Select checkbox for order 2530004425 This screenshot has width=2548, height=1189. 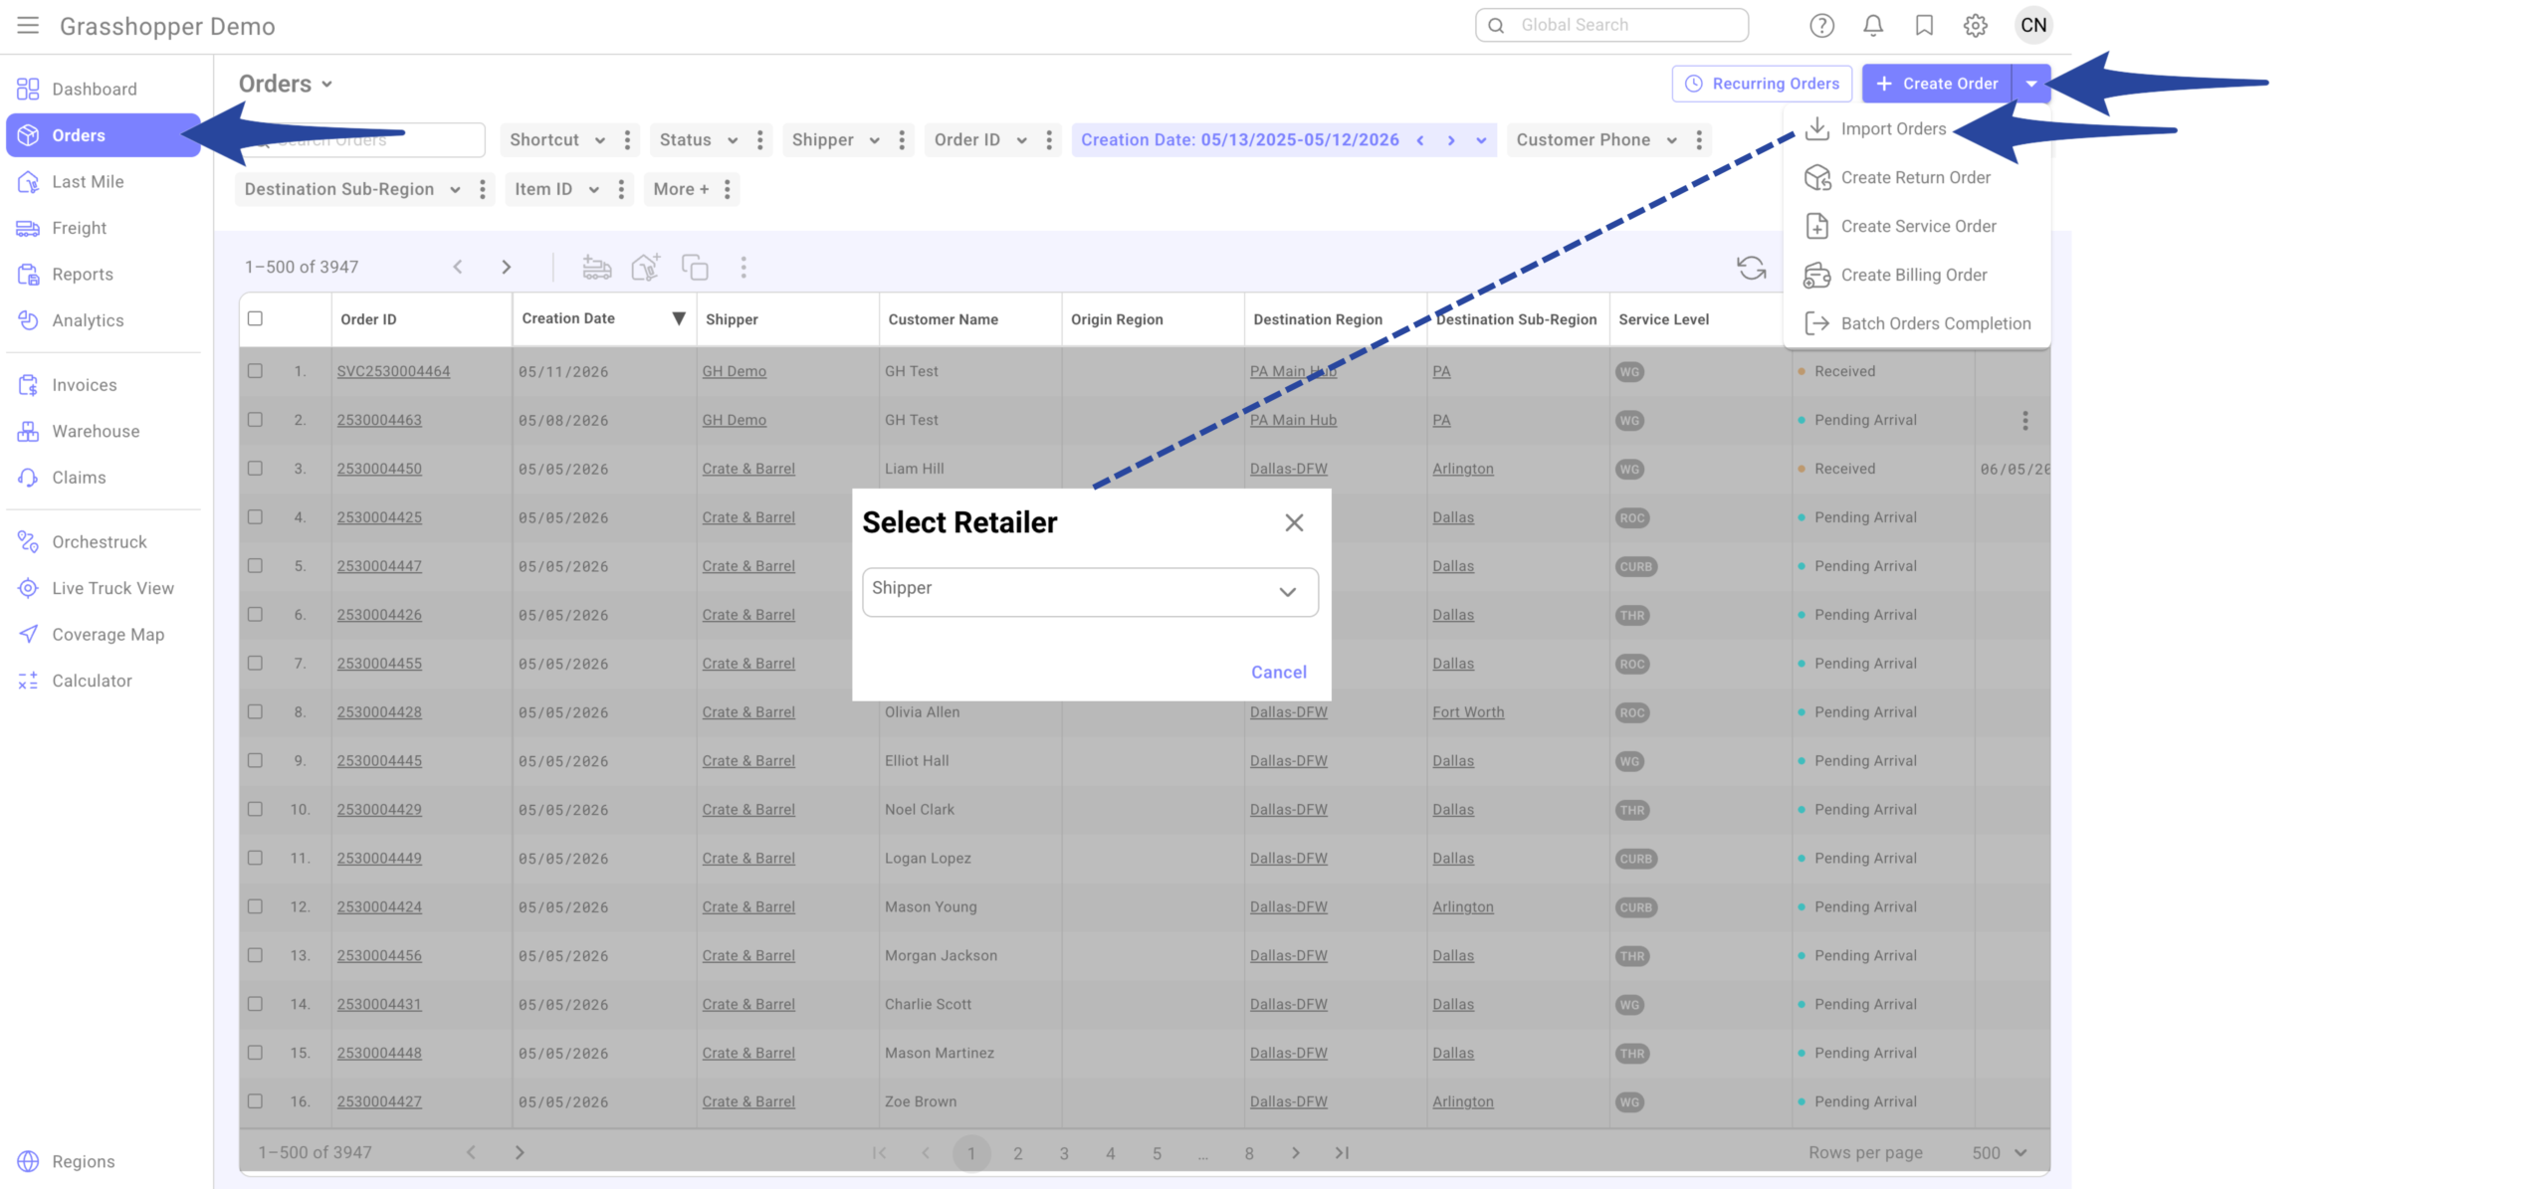255,517
